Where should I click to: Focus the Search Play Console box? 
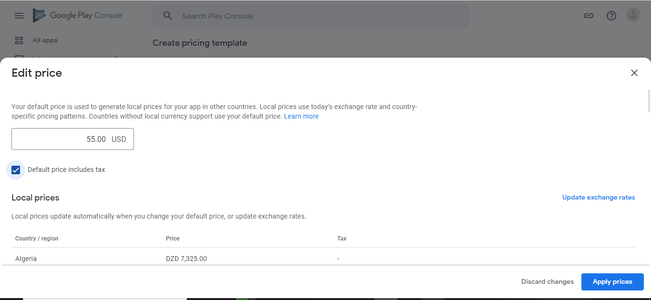pyautogui.click(x=315, y=16)
